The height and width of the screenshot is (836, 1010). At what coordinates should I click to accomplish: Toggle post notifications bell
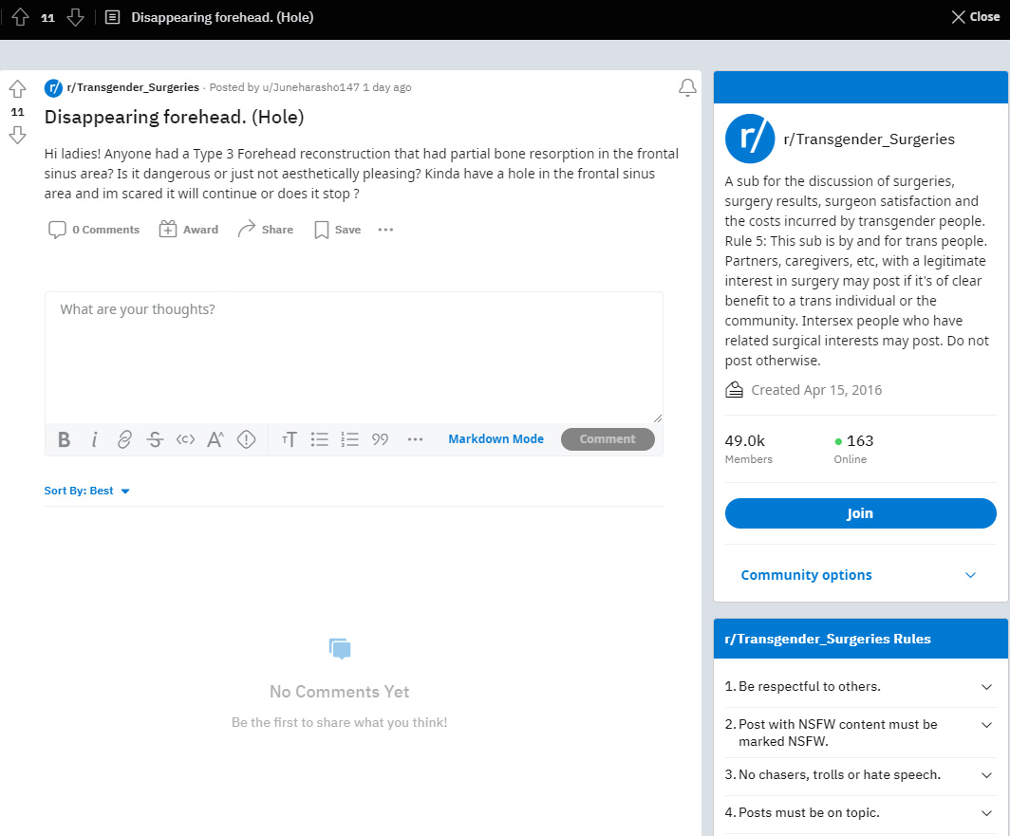tap(687, 87)
